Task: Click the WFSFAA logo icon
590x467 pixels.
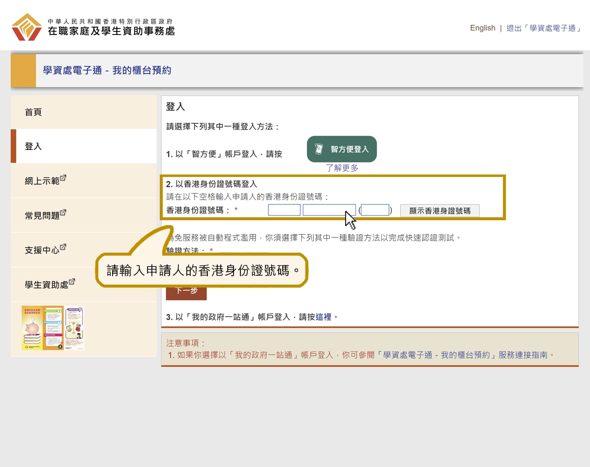Action: coord(27,28)
